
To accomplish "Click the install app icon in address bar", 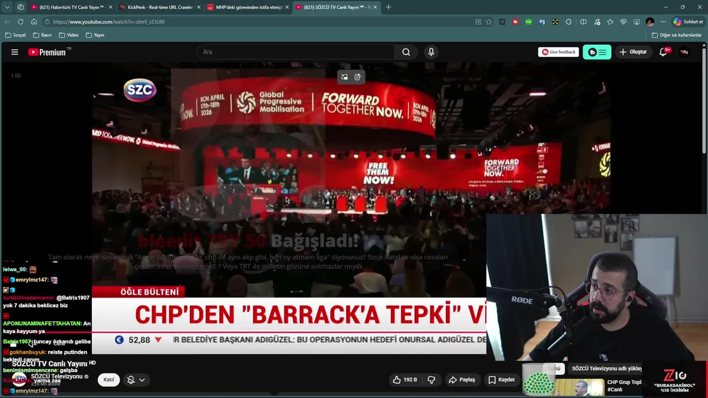I will [478, 22].
